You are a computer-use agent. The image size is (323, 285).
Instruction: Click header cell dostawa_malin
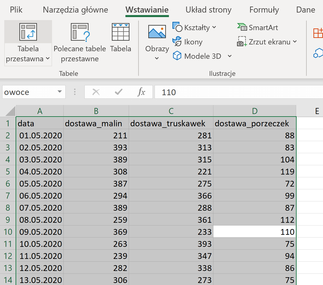(96, 123)
